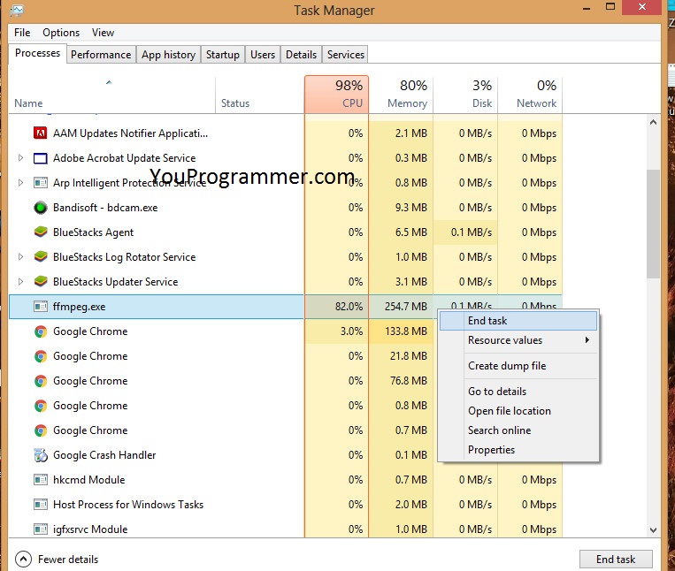This screenshot has height=571, width=675.
Task: Expand BlueStacks Log Rotator Service group
Action: pos(20,257)
